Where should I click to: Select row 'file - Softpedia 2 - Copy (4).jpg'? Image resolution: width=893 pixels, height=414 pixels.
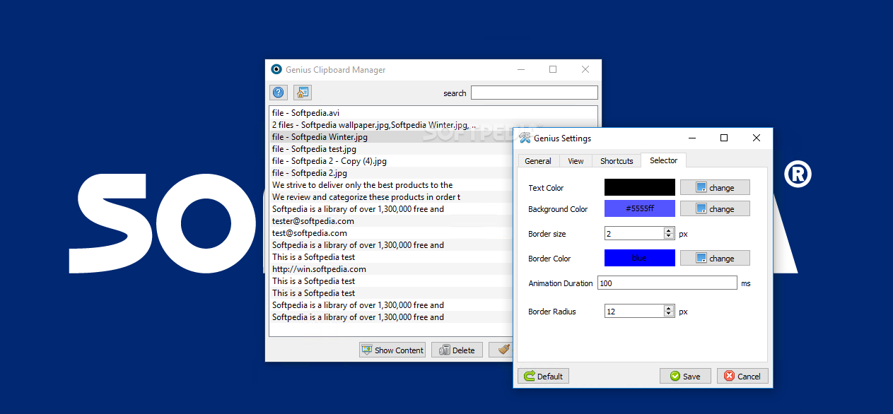click(x=392, y=160)
